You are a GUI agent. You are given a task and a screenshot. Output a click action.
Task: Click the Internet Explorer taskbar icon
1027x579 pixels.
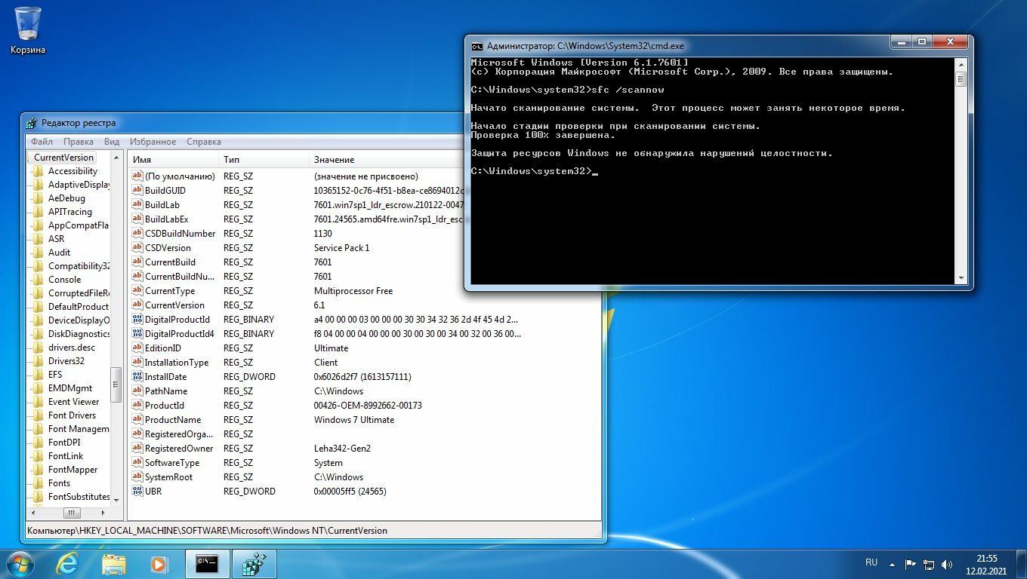[x=68, y=563]
